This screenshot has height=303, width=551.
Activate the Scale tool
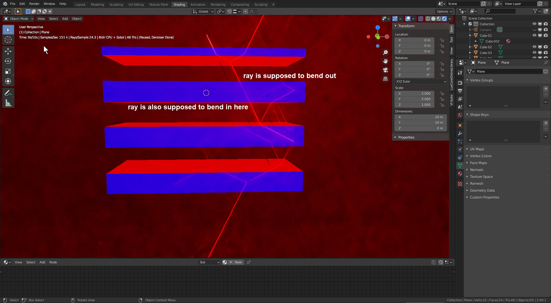click(x=8, y=71)
